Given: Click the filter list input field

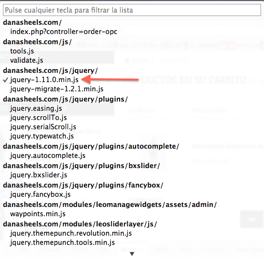Looking at the screenshot, I should pyautogui.click(x=132, y=10).
